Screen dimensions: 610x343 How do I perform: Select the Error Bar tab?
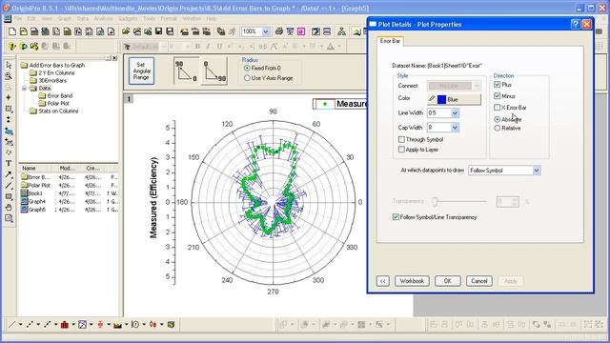pyautogui.click(x=390, y=41)
